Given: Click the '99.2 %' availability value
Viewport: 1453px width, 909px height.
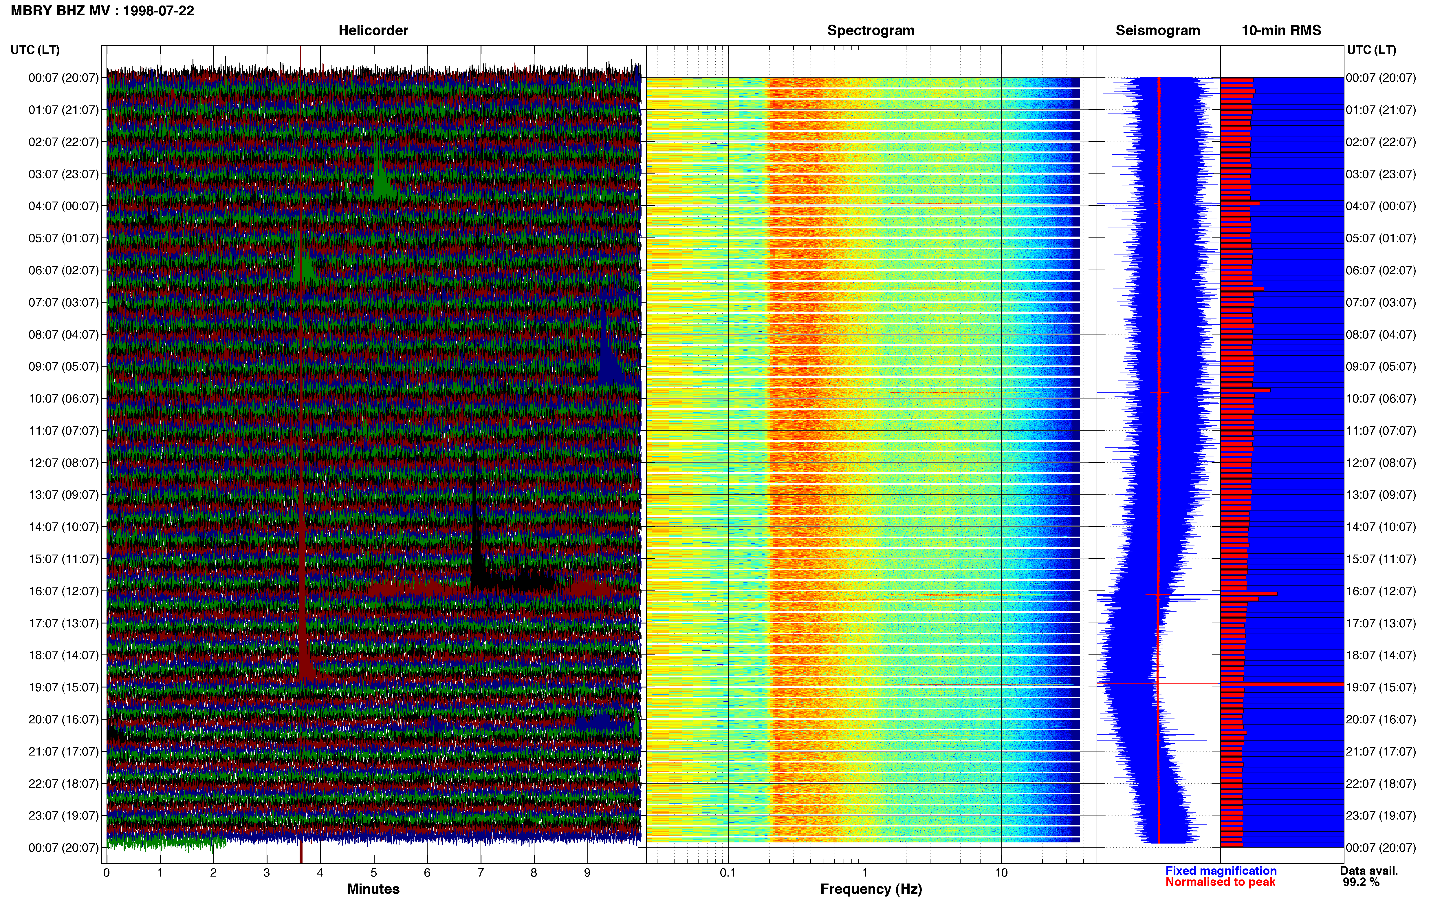Looking at the screenshot, I should click(x=1361, y=882).
